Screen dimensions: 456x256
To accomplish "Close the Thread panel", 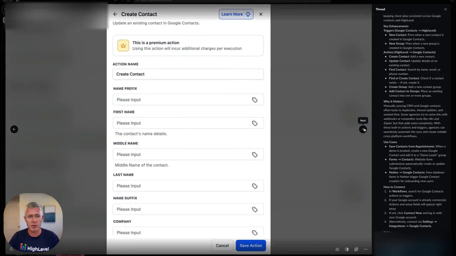I will tap(445, 9).
